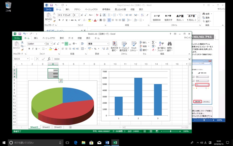Expand Word styles gallery
This screenshot has height=146, width=233.
click(x=199, y=21)
